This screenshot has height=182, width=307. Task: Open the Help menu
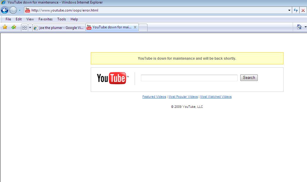tap(74, 19)
